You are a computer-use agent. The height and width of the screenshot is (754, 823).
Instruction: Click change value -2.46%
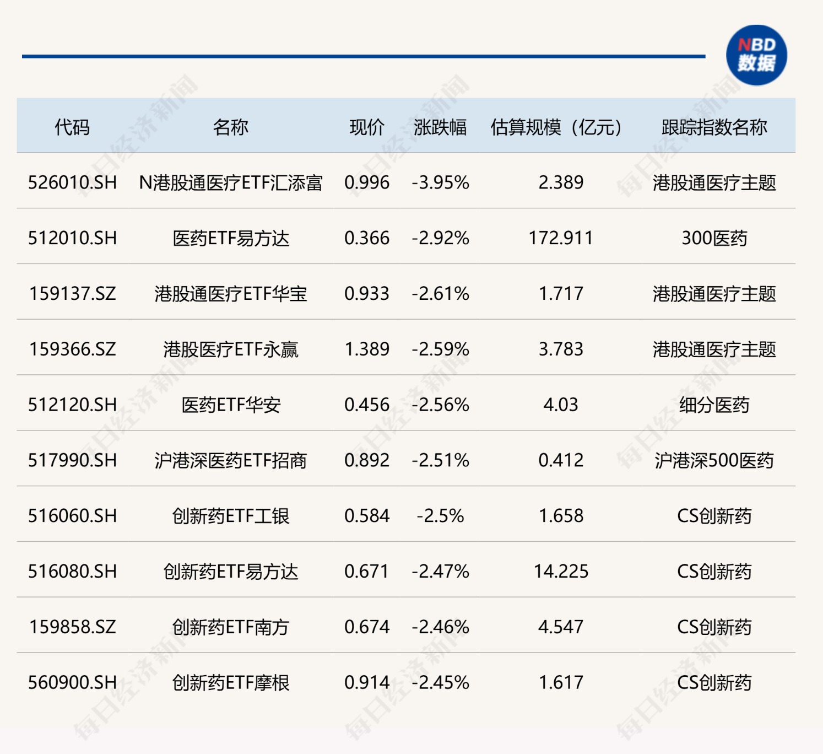[440, 627]
